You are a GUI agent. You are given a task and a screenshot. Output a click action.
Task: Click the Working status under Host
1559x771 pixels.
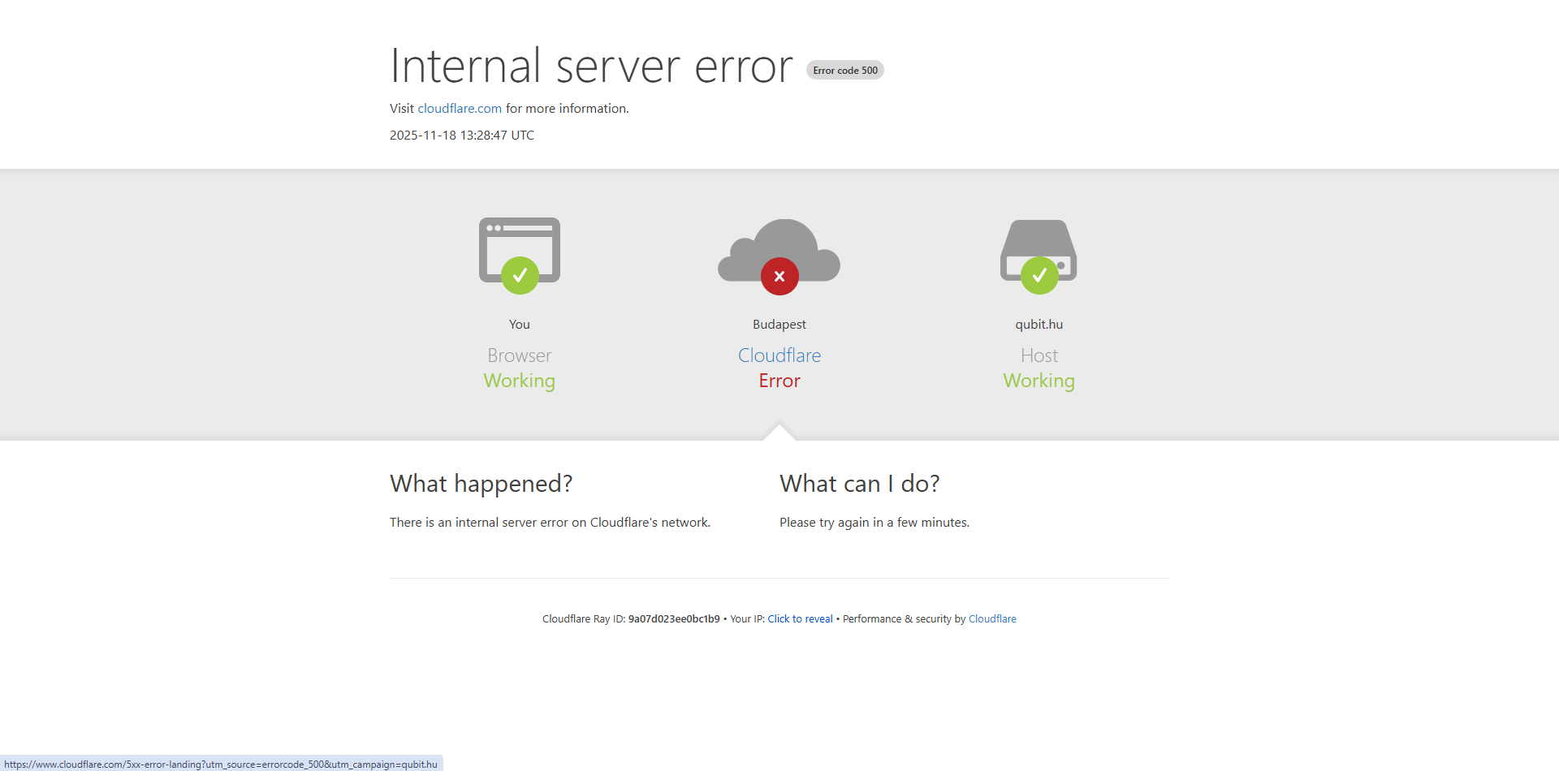point(1039,381)
